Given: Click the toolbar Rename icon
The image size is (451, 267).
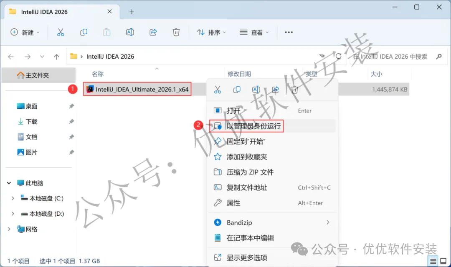Looking at the screenshot, I should [130, 32].
